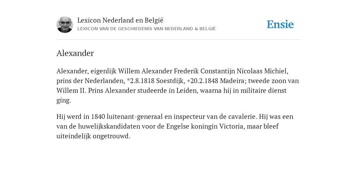Click the author's round profile photo
357x178 pixels.
(64, 25)
